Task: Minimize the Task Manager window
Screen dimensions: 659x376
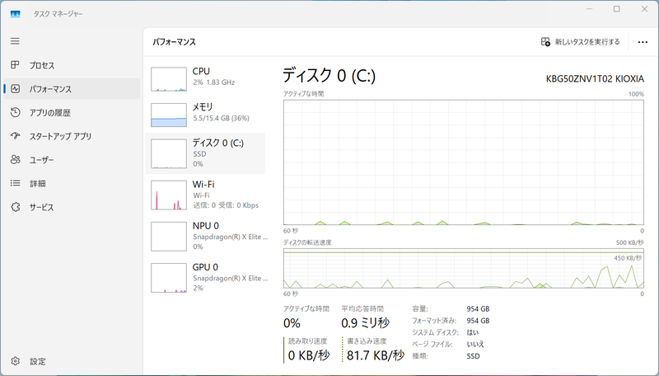Action: [x=589, y=9]
